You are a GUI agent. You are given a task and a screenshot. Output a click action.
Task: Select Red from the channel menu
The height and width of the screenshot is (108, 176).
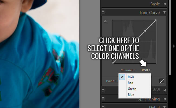[131, 83]
